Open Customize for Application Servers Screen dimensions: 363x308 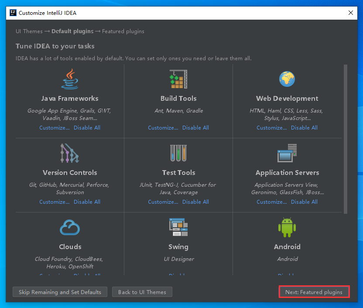tap(272, 202)
